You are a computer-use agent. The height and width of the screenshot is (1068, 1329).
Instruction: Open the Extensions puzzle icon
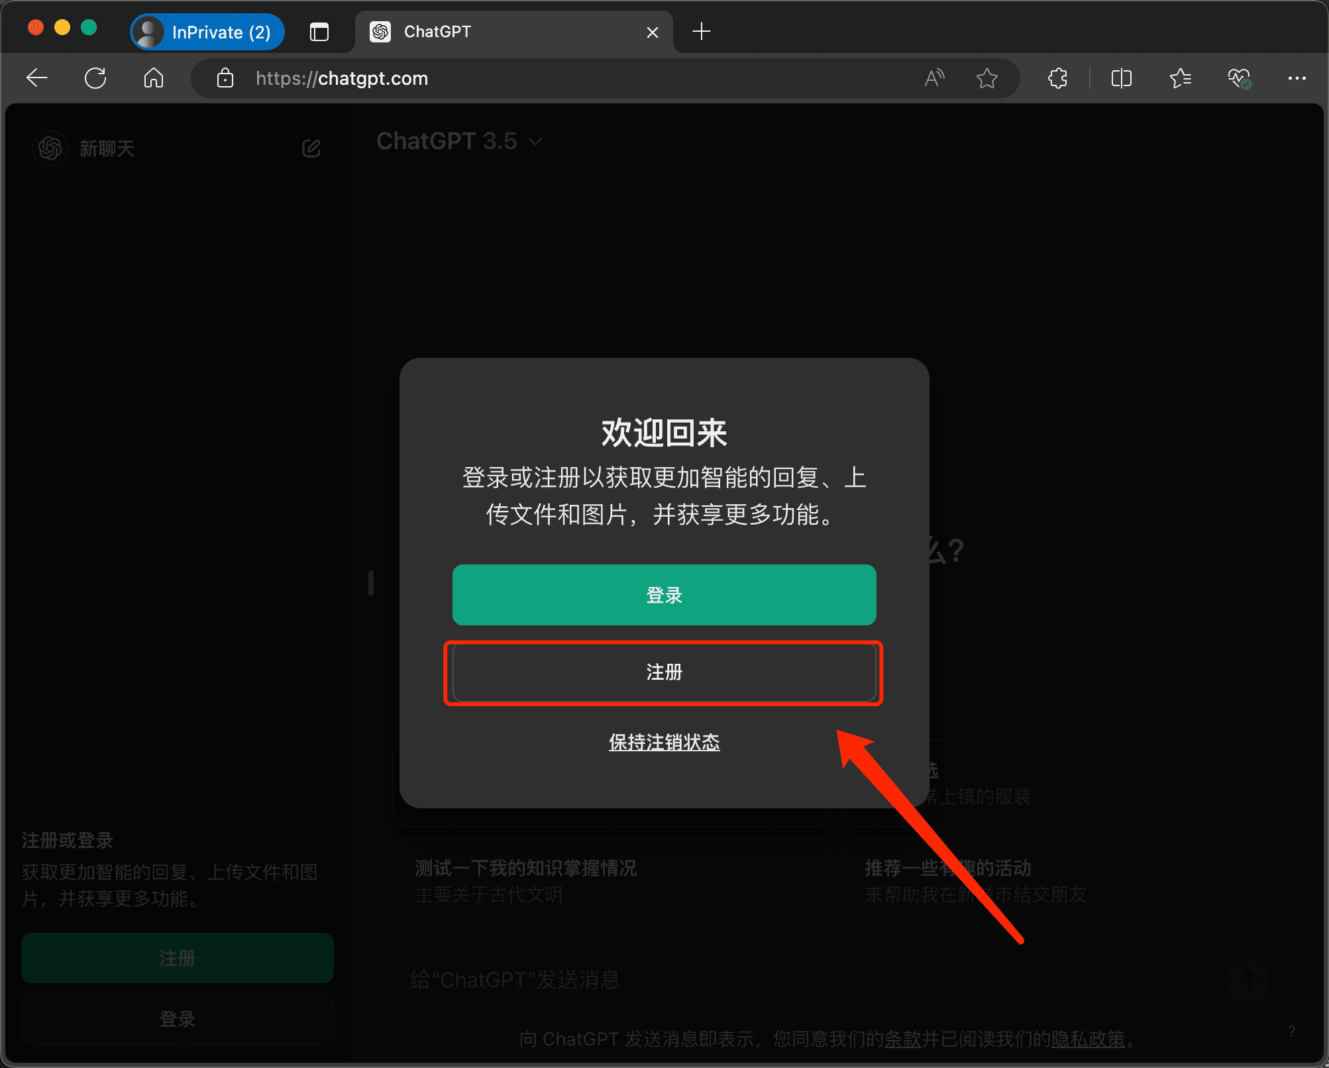click(1057, 78)
